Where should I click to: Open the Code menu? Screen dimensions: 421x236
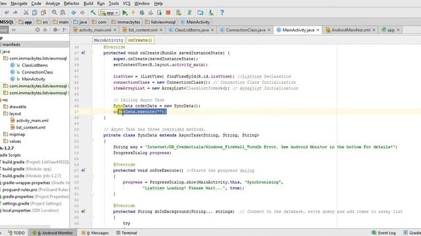point(36,3)
